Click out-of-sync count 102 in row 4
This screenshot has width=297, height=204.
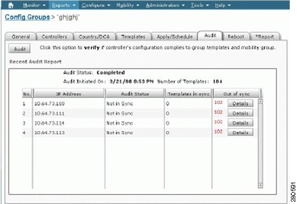tap(218, 132)
